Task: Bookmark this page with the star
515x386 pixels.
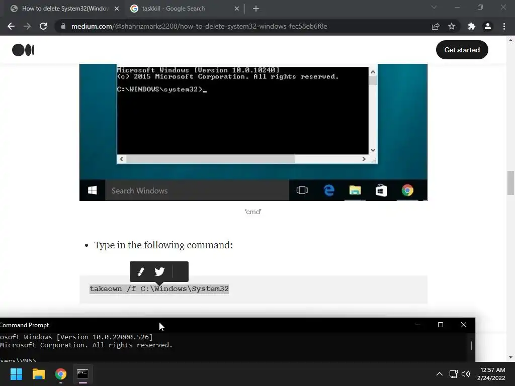Action: (452, 26)
